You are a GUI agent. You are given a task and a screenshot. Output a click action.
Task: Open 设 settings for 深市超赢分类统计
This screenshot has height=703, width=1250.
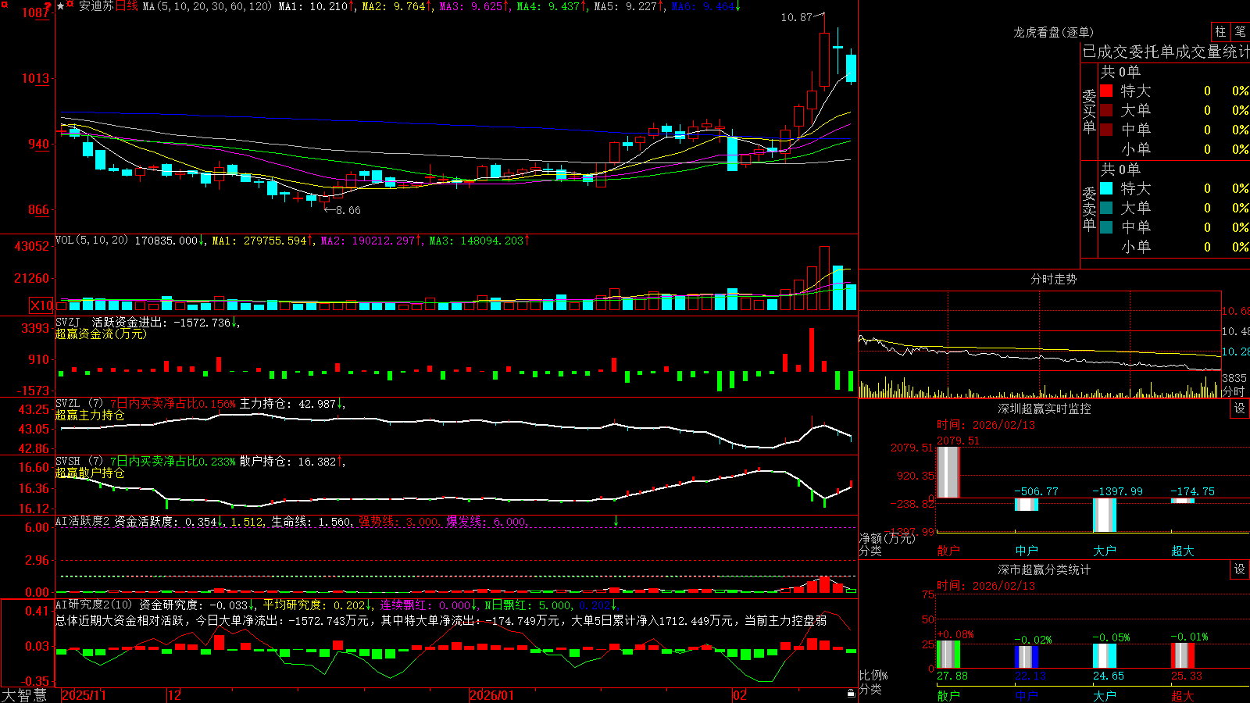click(x=1240, y=569)
